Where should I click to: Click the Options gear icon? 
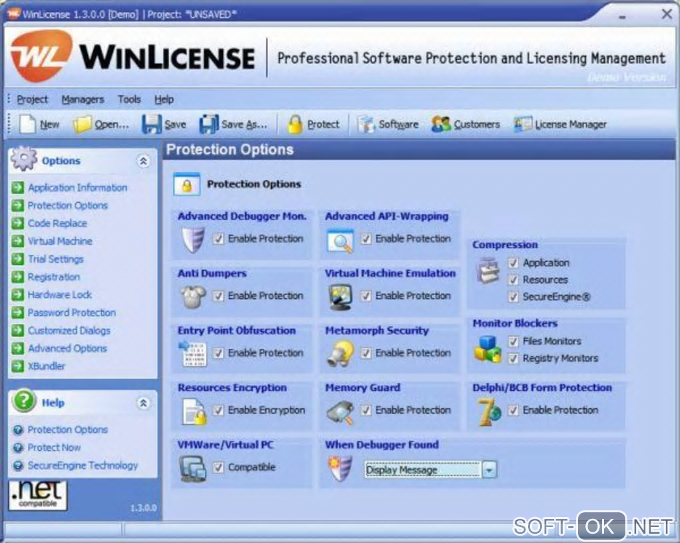[24, 158]
